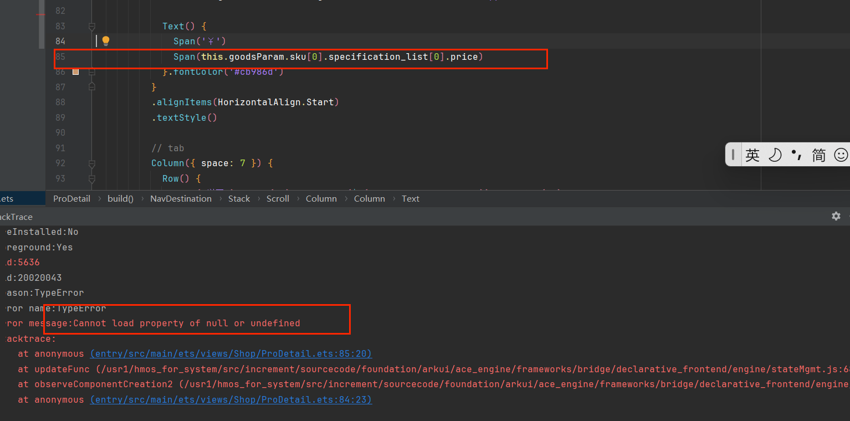The height and width of the screenshot is (421, 850).
Task: Click the color preview swatch in line 86 gutter
Action: [x=76, y=71]
